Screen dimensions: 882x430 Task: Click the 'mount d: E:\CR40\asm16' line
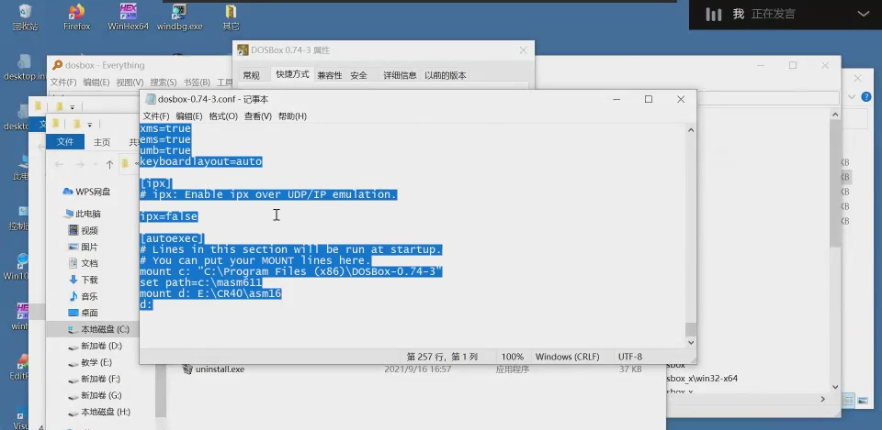point(210,293)
